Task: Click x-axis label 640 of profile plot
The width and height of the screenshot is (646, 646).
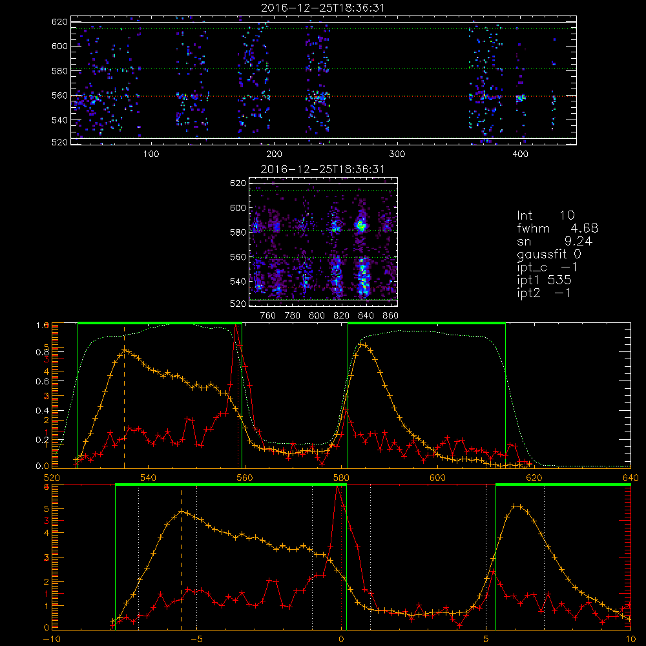Action: [630, 477]
